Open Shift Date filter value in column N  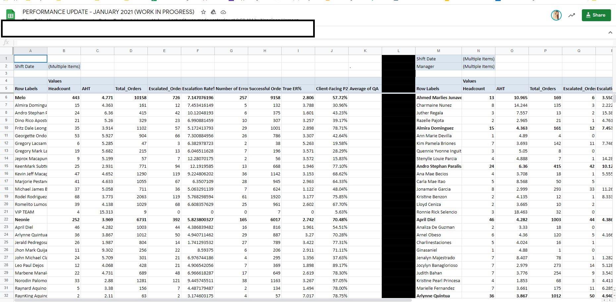click(478, 59)
